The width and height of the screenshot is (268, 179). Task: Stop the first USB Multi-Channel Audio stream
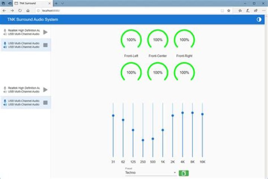(45, 45)
